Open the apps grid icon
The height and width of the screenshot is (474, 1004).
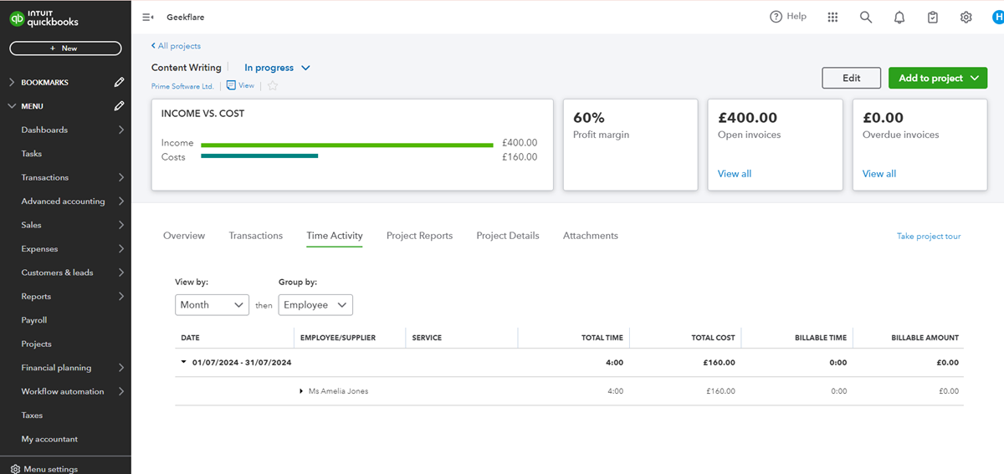coord(832,17)
